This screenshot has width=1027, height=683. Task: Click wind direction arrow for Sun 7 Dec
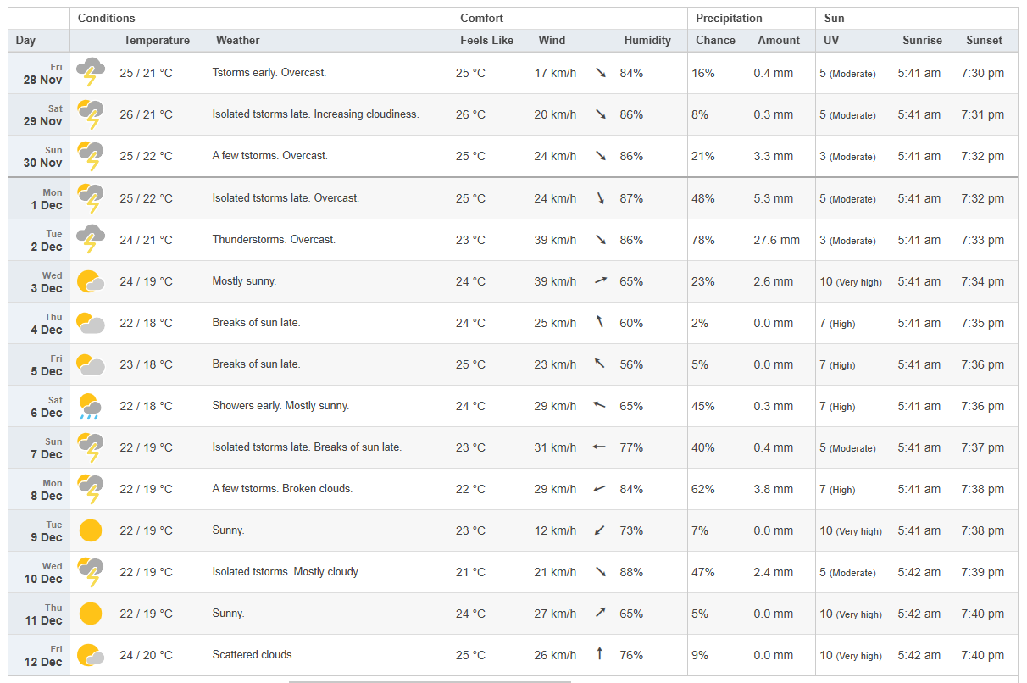tap(600, 447)
